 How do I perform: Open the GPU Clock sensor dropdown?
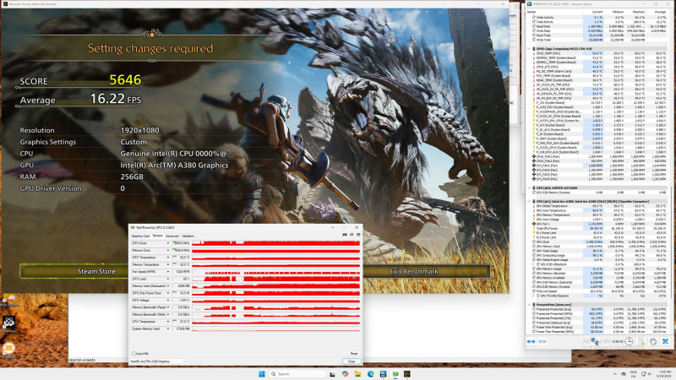(x=167, y=243)
